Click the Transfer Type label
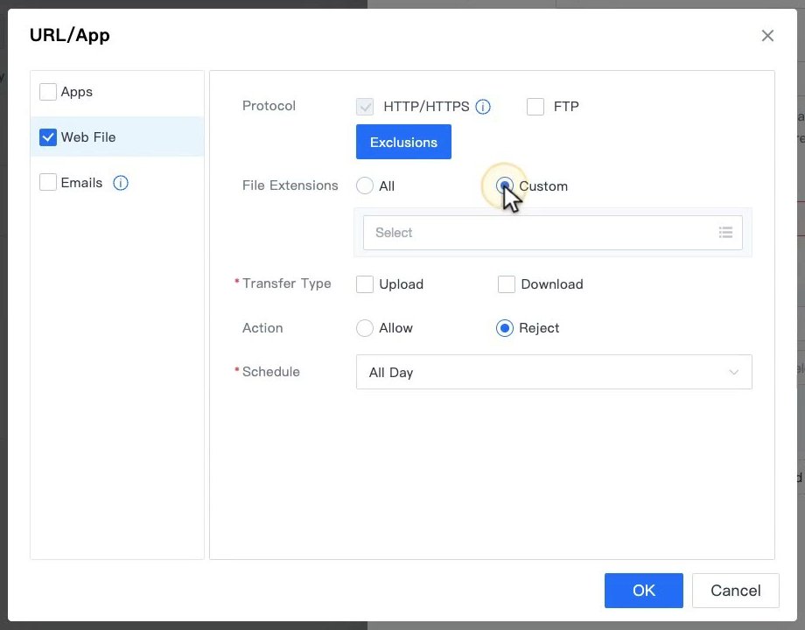 (x=286, y=283)
